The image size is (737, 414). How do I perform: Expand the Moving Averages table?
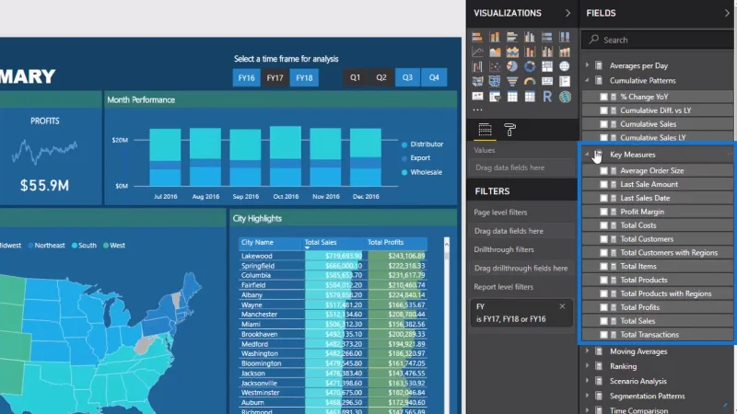click(x=587, y=351)
